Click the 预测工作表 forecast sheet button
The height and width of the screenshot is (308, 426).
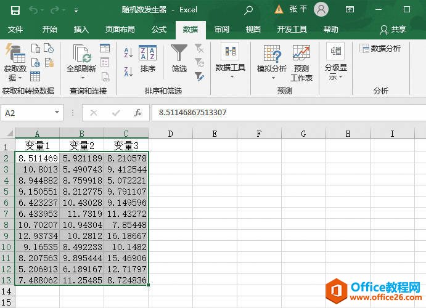tap(301, 63)
